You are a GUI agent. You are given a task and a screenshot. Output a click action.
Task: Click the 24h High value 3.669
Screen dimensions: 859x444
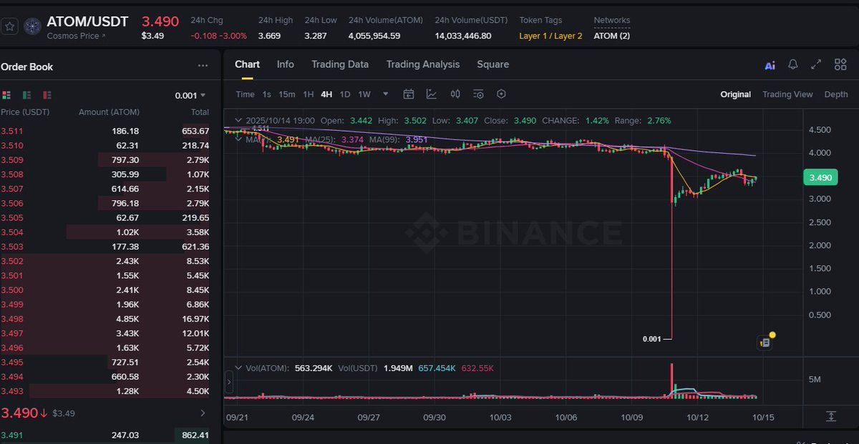270,36
